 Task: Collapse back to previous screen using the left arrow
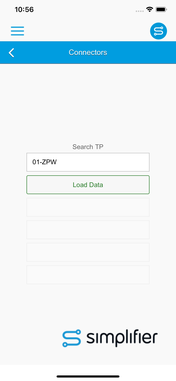coord(11,53)
